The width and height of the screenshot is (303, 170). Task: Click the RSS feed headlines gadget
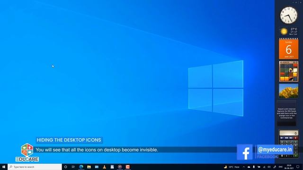[x=286, y=113]
